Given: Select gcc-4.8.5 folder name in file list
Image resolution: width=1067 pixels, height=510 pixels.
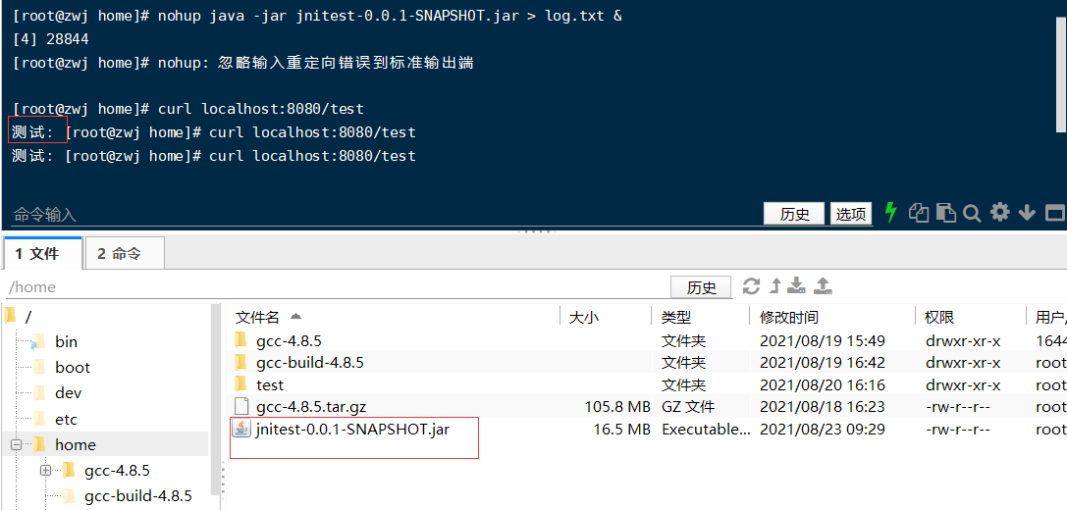Looking at the screenshot, I should click(289, 340).
